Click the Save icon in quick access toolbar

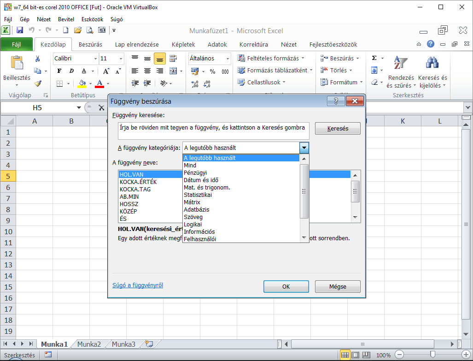[20, 30]
